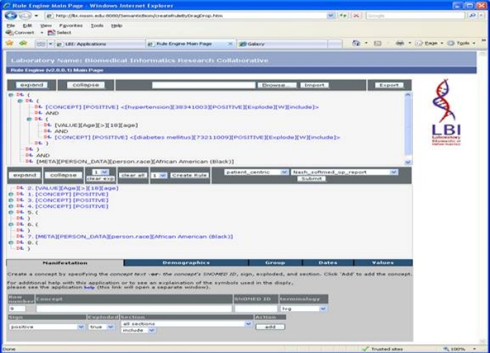490x353 pixels.
Task: Click the refresh page icon
Action: 343,15
